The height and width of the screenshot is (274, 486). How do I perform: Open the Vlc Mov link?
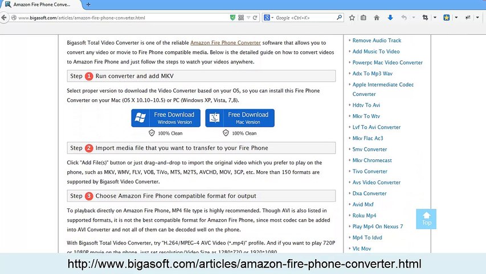point(362,248)
